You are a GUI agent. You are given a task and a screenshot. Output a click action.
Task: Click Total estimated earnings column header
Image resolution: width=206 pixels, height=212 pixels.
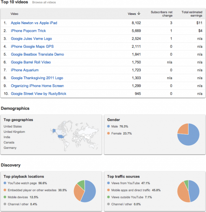192,14
